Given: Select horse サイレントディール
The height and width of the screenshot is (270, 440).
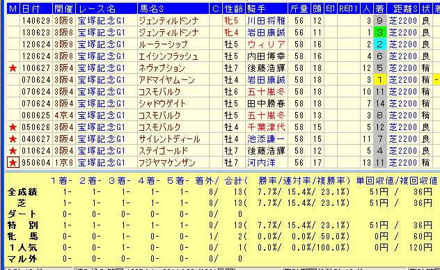Looking at the screenshot, I should 169,139.
